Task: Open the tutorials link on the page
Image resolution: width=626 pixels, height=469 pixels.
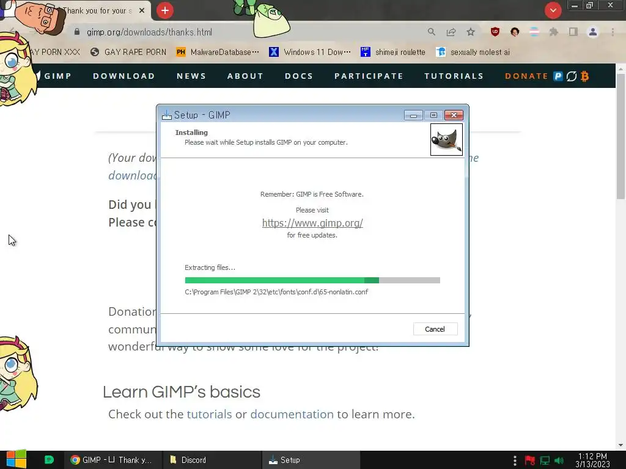Action: (209, 414)
